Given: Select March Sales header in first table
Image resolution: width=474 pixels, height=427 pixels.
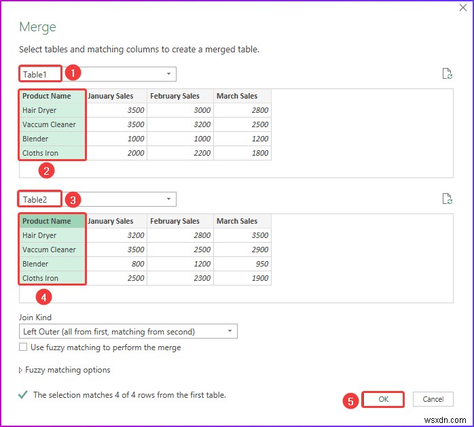Looking at the screenshot, I should pyautogui.click(x=237, y=96).
